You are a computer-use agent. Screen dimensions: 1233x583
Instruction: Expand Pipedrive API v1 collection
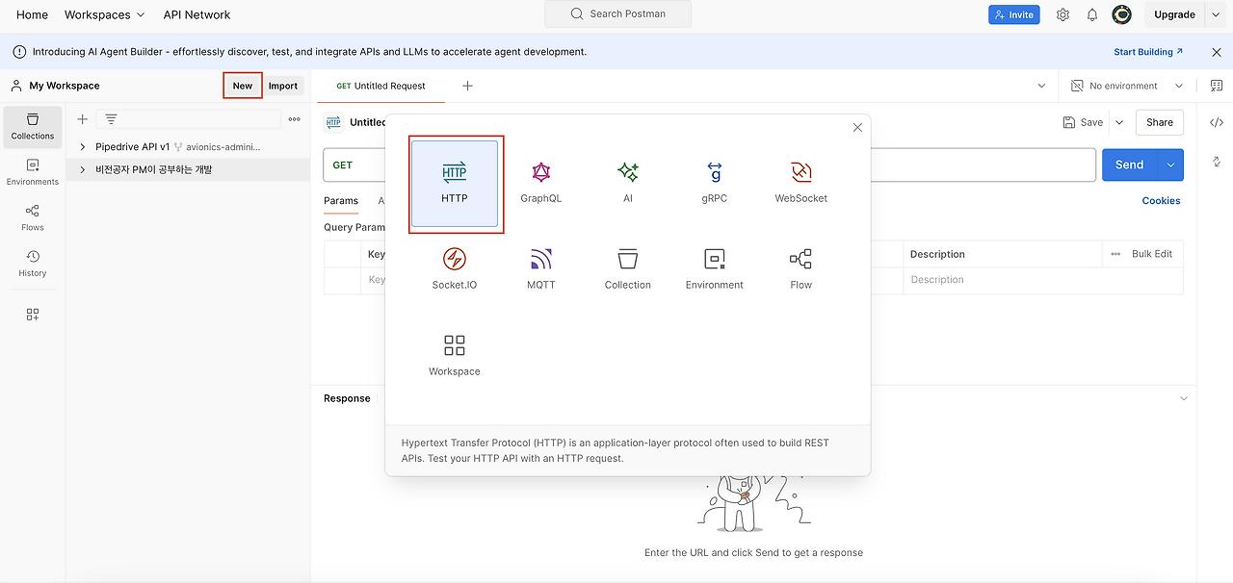coord(83,147)
